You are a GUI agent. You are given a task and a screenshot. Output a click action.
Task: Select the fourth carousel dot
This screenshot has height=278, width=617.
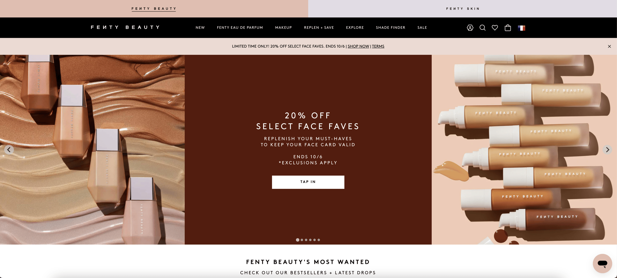point(310,240)
